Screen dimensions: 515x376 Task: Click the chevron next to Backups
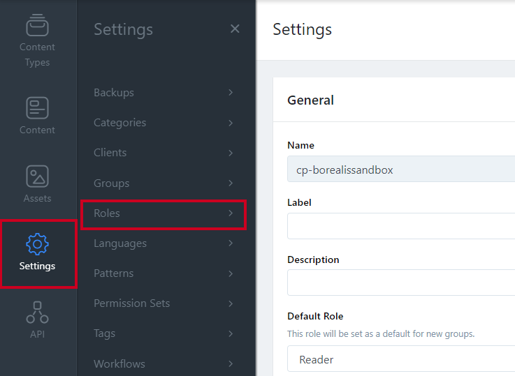(231, 93)
